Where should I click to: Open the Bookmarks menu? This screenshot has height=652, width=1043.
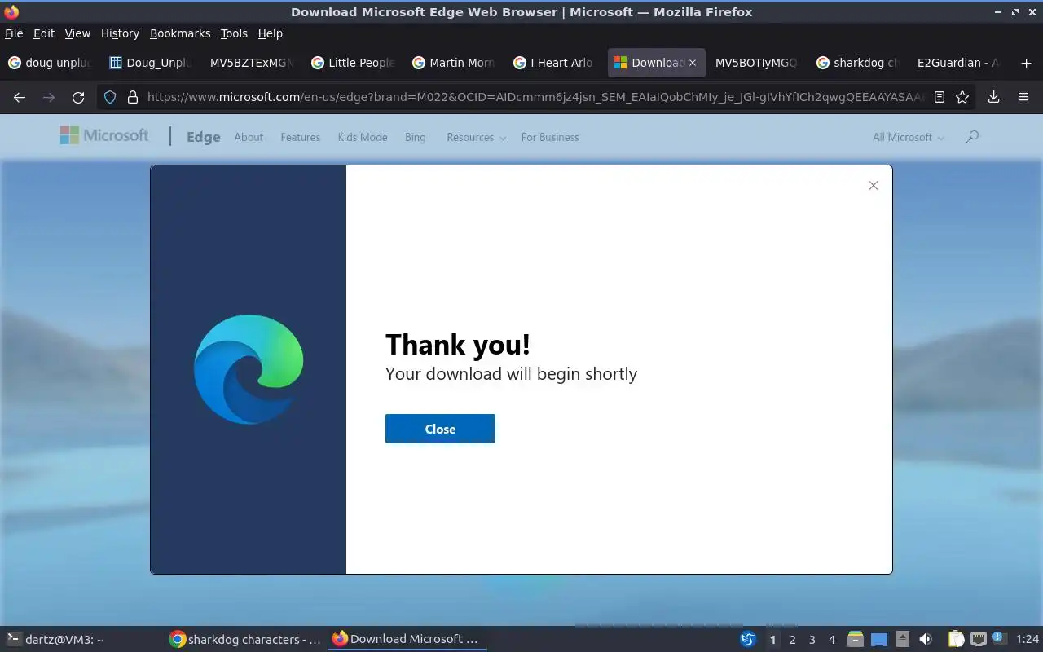pyautogui.click(x=180, y=33)
